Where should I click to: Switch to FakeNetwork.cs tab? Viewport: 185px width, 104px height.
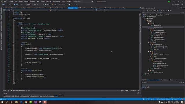(82, 8)
